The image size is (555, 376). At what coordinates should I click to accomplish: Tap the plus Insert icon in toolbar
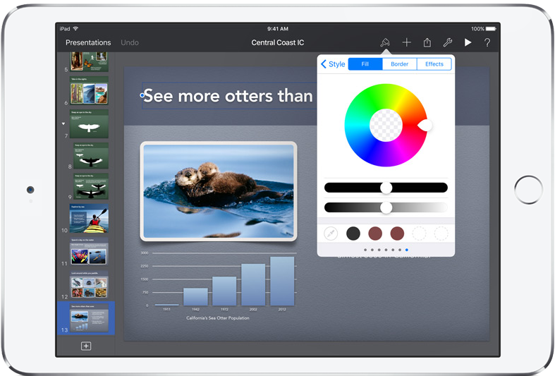click(x=407, y=42)
